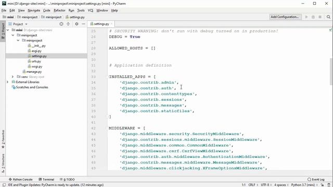Click the IDE and Plugin Updates status message
Screen dimensions: 333x187
pos(56,185)
